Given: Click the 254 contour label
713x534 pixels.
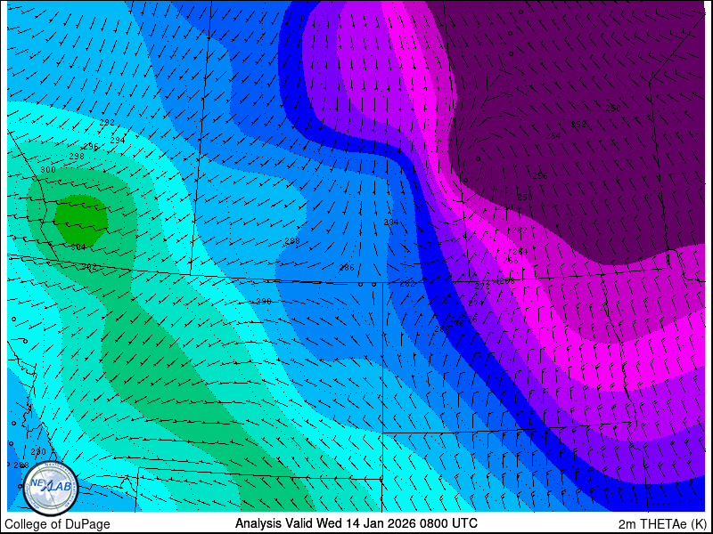Looking at the screenshot, I should pos(553,135).
